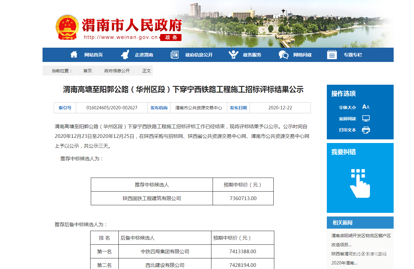Click the map icon for 走进渭南

coord(125,55)
